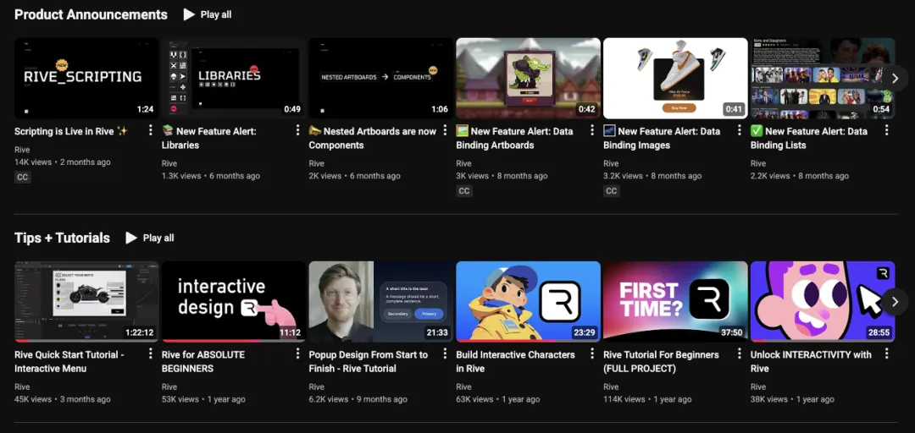Open options menu for Scripting is Live in Rive
The width and height of the screenshot is (915, 433).
tap(151, 130)
